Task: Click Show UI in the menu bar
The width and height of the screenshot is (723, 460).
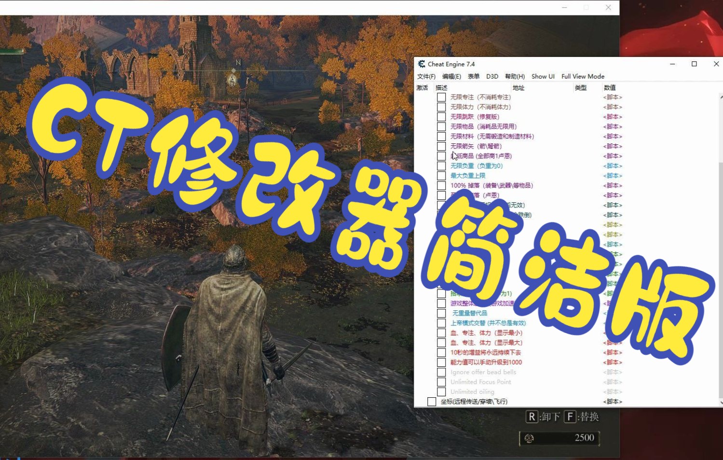Action: pyautogui.click(x=543, y=76)
